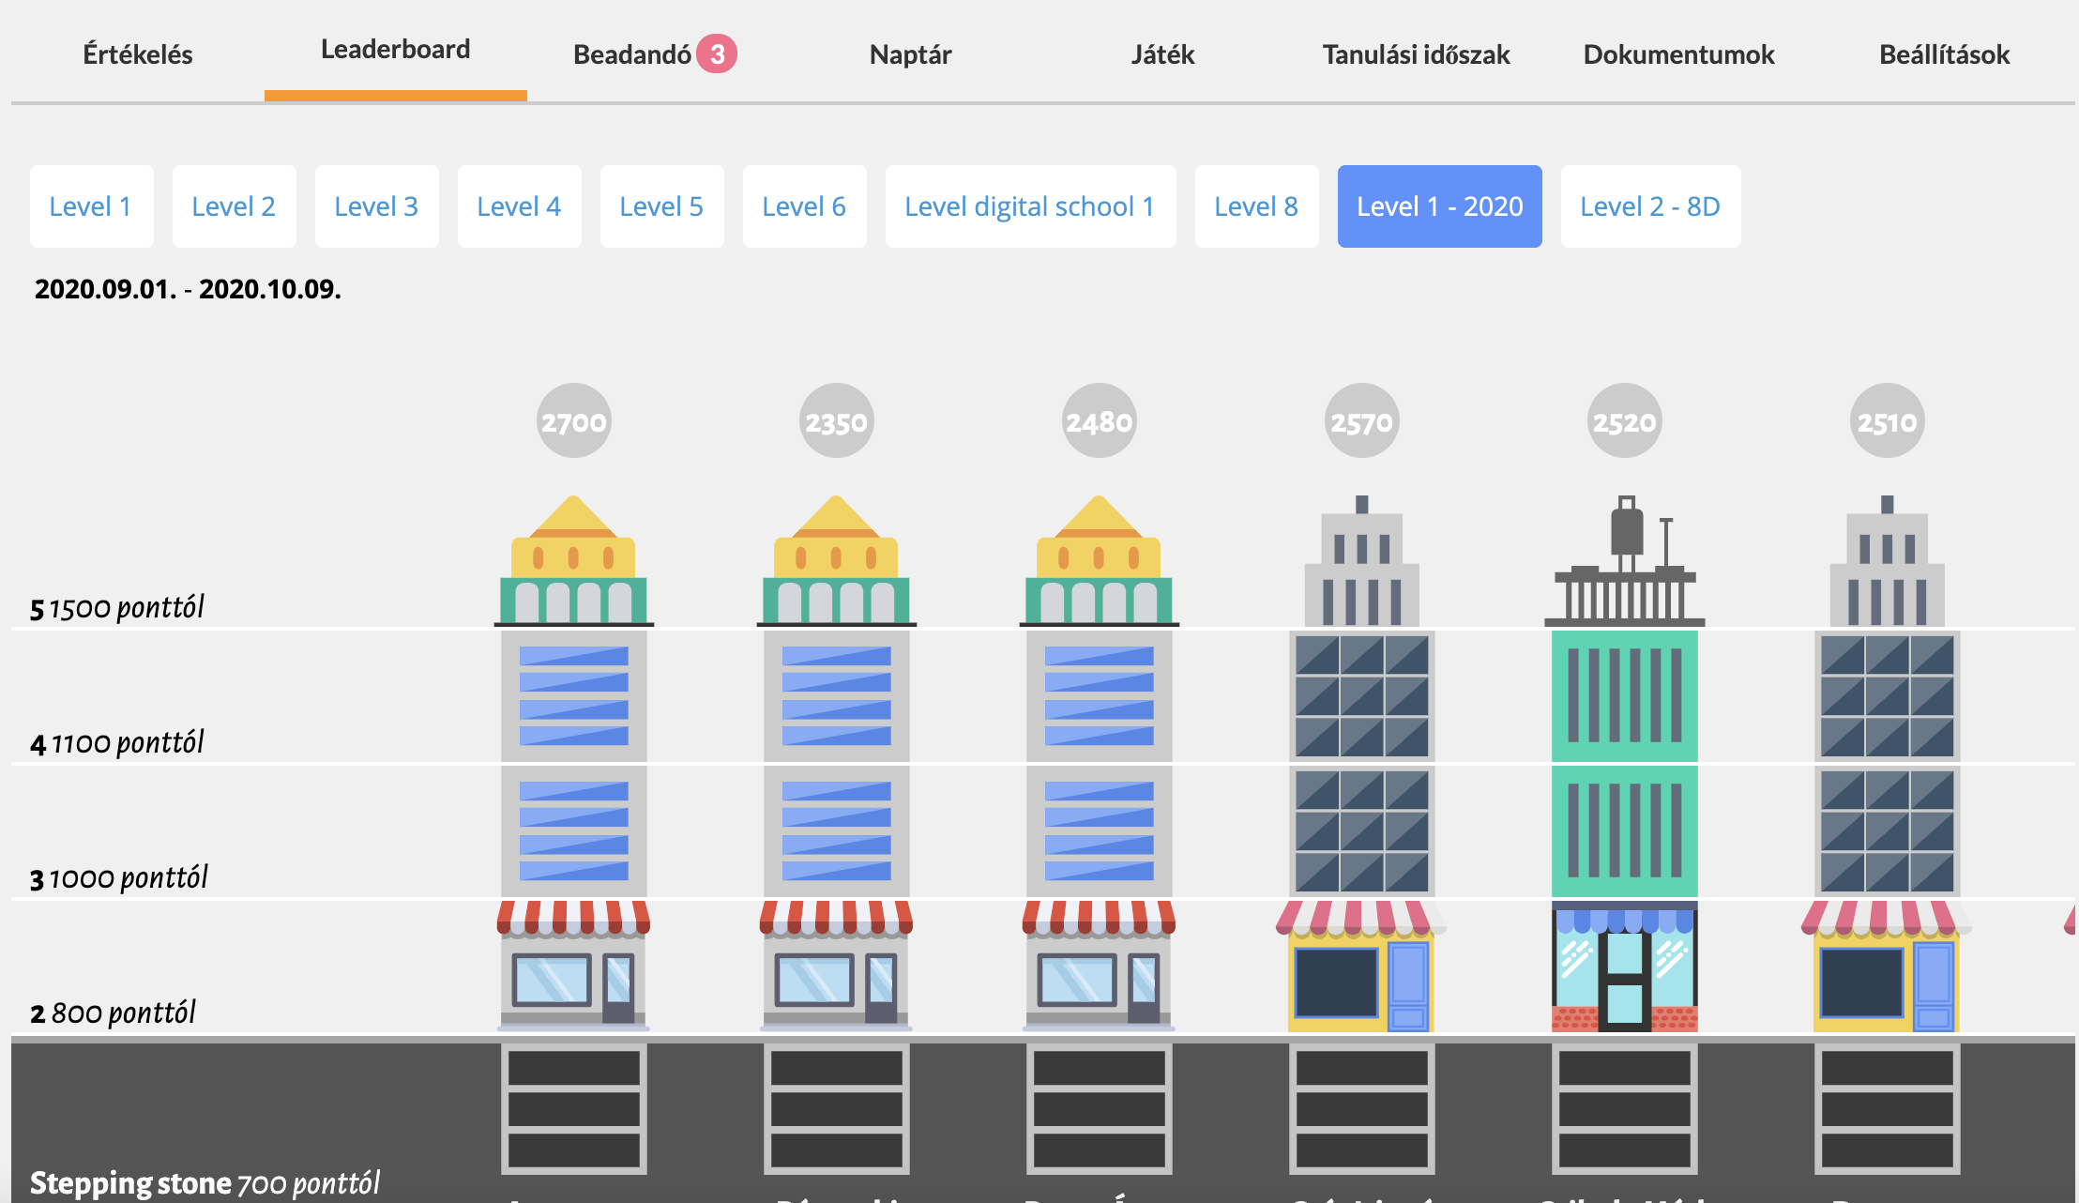Viewport: 2079px width, 1203px height.
Task: Go to the Dokumentumok tab
Action: (1678, 54)
